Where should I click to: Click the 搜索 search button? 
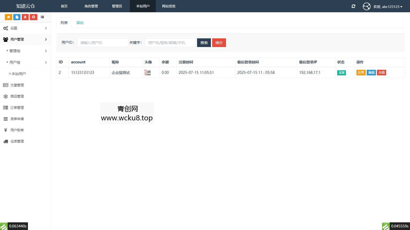click(x=204, y=43)
